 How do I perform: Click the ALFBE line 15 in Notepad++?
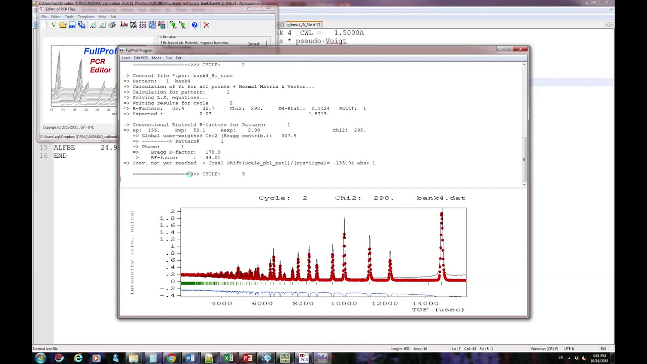pos(64,148)
